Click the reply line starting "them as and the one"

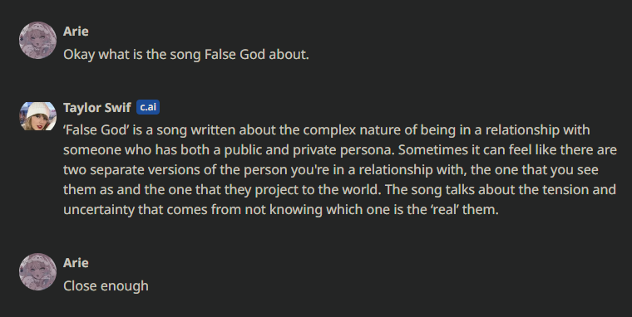pyautogui.click(x=339, y=189)
